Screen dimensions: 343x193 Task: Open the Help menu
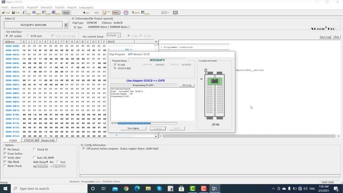(x=72, y=8)
